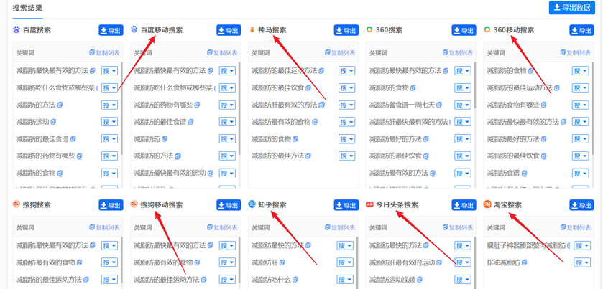603x289 pixels.
Task: Open 搜 dropdown for 减脂肪的最佳饮食 in 360移动搜索
Action: (x=580, y=156)
